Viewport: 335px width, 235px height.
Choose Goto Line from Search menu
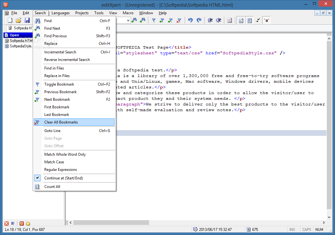[x=75, y=131]
